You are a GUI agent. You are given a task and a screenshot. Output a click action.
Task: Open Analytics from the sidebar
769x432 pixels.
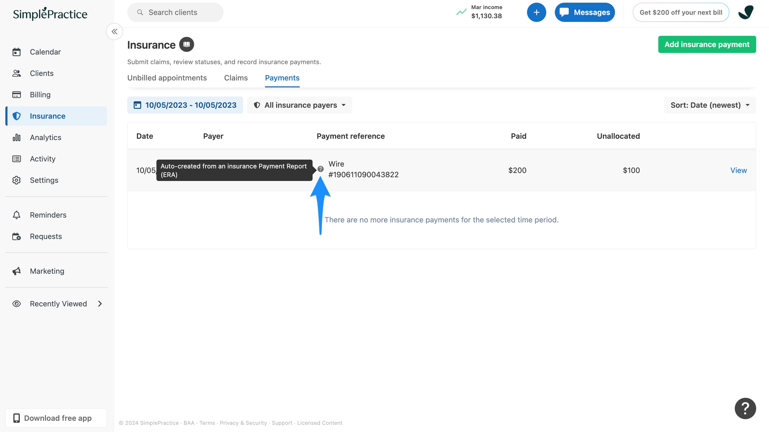click(45, 137)
